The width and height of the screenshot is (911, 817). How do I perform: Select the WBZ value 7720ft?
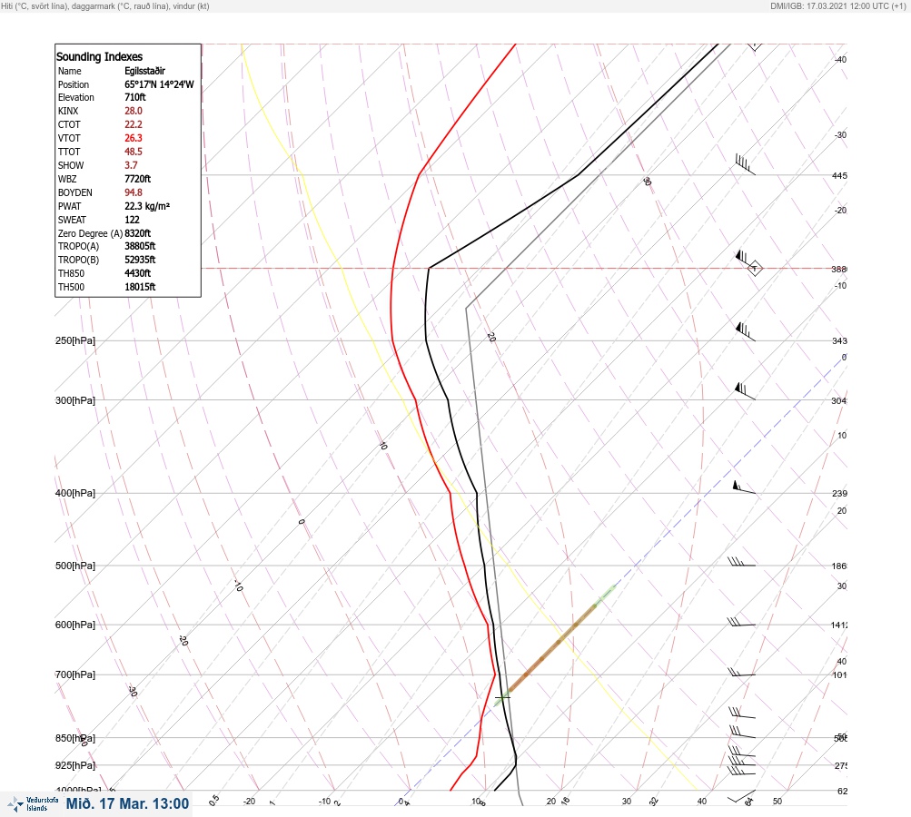(138, 179)
